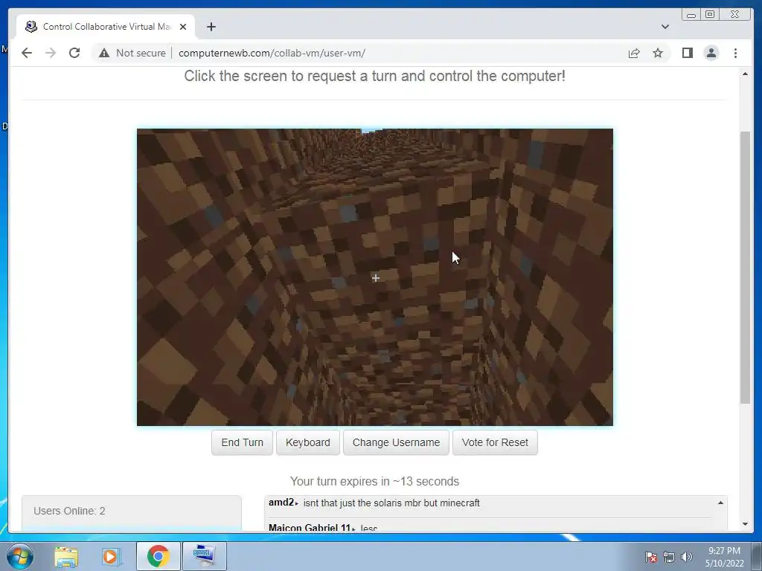Click the Users Online: 2 header
762x571 pixels.
pos(69,511)
